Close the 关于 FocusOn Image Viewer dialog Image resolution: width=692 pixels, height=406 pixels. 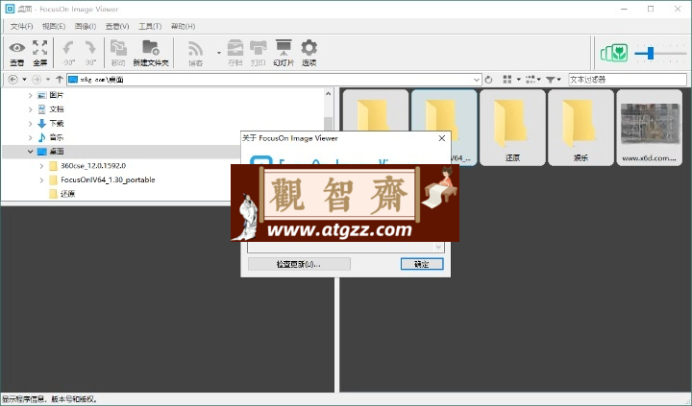pos(442,138)
